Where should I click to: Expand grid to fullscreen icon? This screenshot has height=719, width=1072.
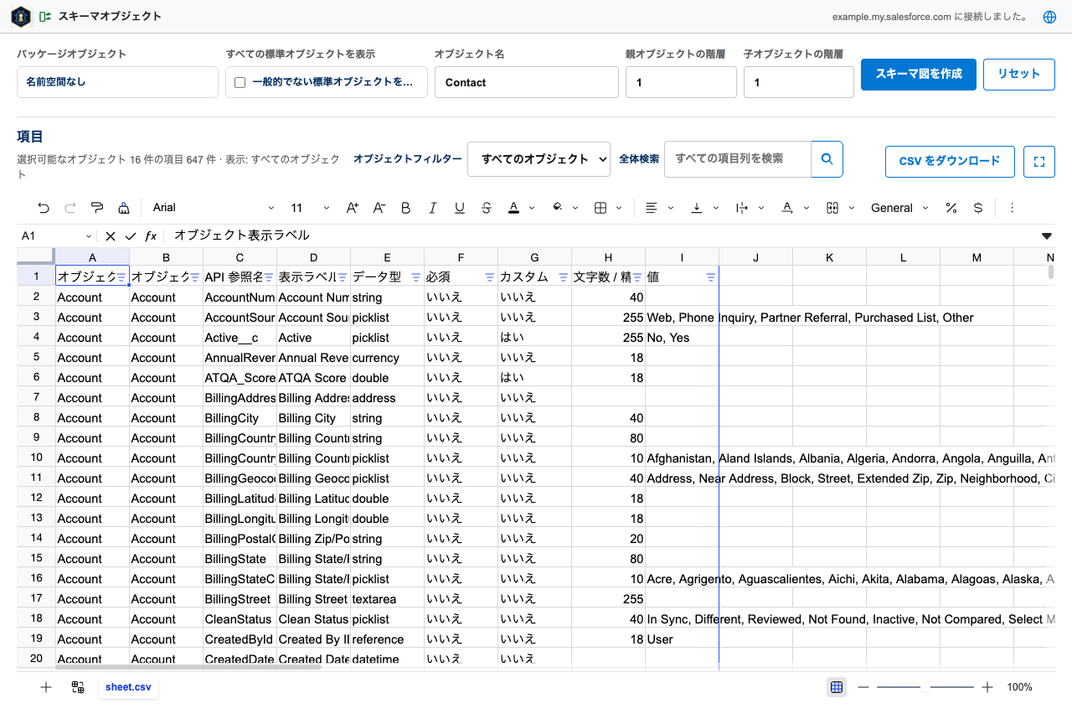tap(1039, 162)
